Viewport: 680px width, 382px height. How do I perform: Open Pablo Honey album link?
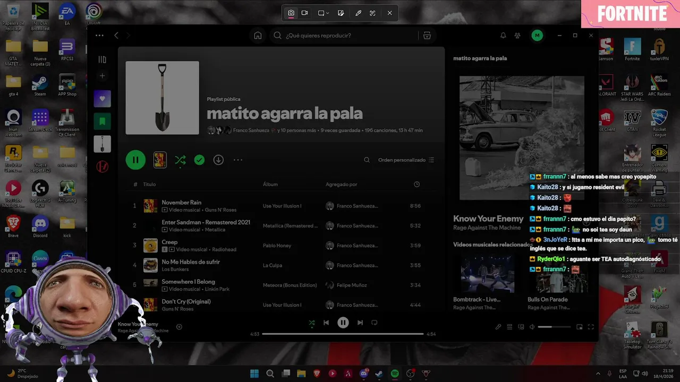277,246
